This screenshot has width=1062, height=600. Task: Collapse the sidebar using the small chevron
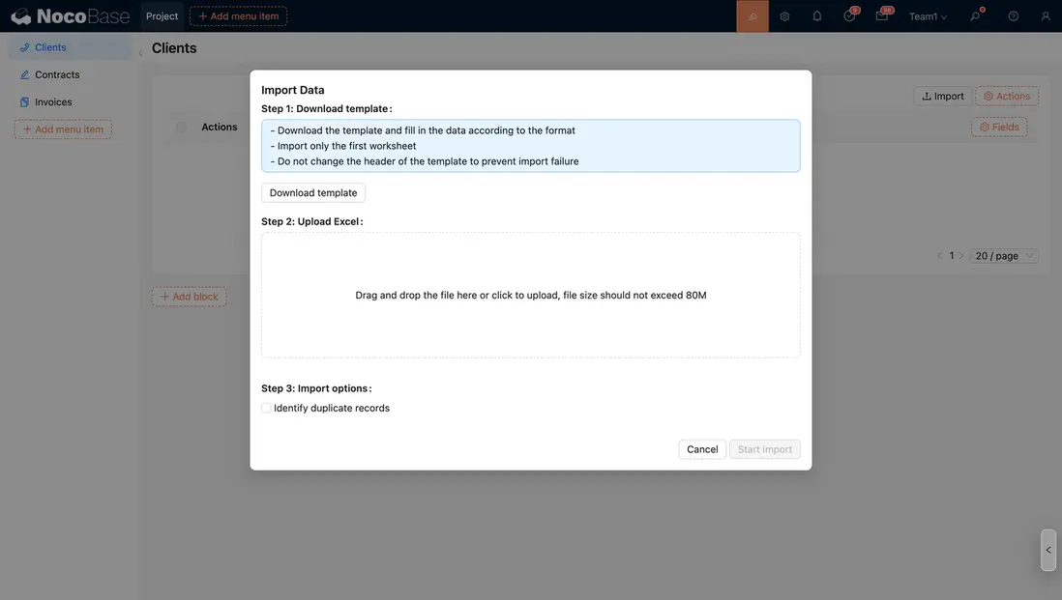[x=140, y=53]
